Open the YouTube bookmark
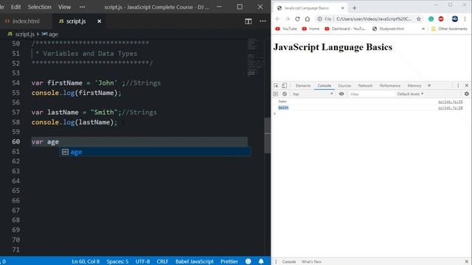The height and width of the screenshot is (265, 472). (286, 29)
